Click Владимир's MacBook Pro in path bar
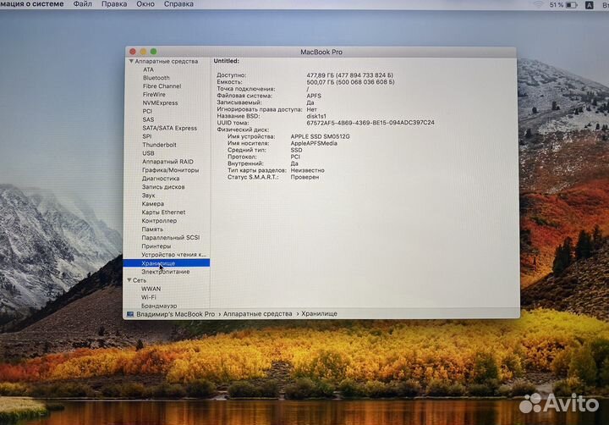609x425 pixels. point(176,314)
